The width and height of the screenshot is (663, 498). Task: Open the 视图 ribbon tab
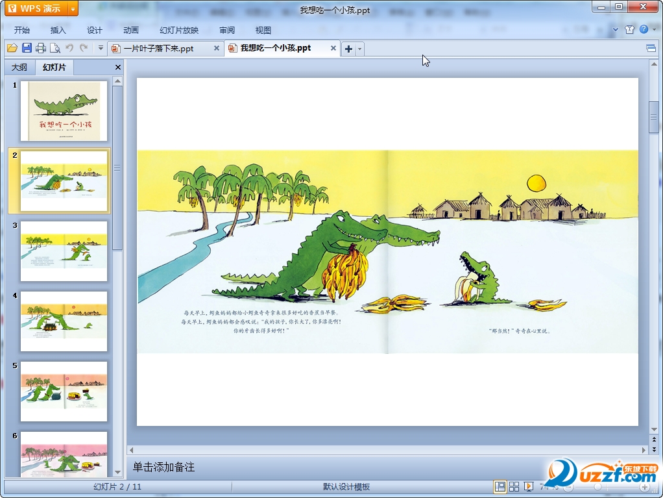263,30
